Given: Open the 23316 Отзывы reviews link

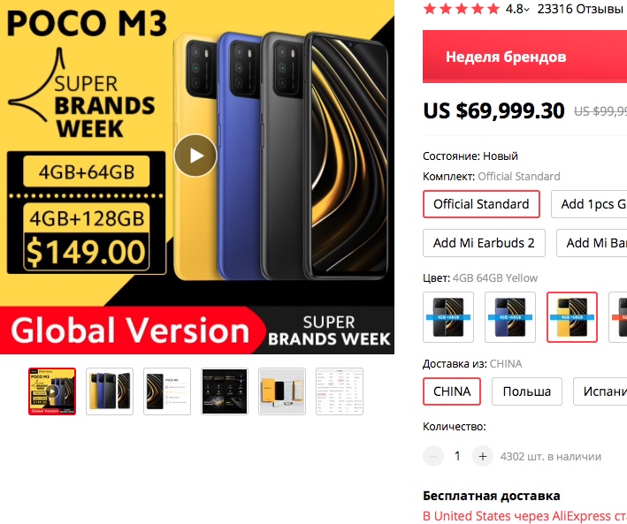Looking at the screenshot, I should click(580, 9).
